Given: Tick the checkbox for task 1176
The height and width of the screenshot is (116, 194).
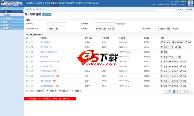Looking at the screenshot, I should click(x=27, y=42).
